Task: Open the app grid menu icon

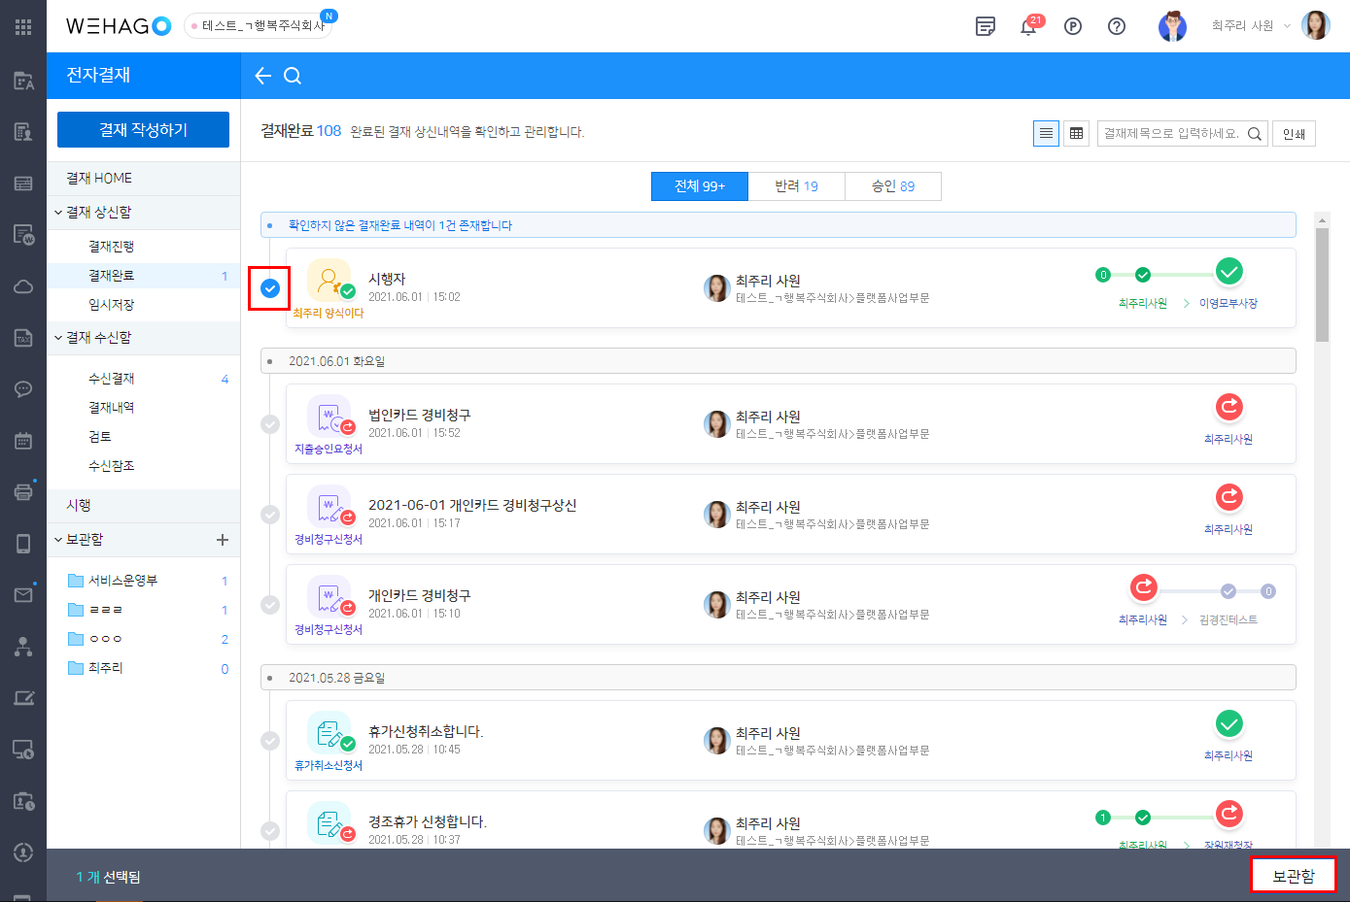Action: tap(23, 27)
